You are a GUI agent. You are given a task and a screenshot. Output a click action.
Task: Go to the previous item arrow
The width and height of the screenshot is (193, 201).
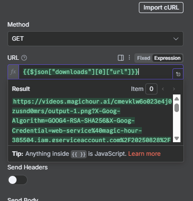163,89
